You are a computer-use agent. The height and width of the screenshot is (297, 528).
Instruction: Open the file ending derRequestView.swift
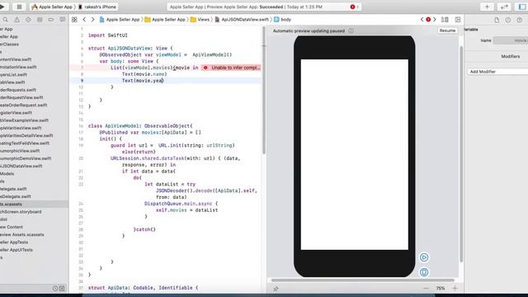tap(21, 97)
